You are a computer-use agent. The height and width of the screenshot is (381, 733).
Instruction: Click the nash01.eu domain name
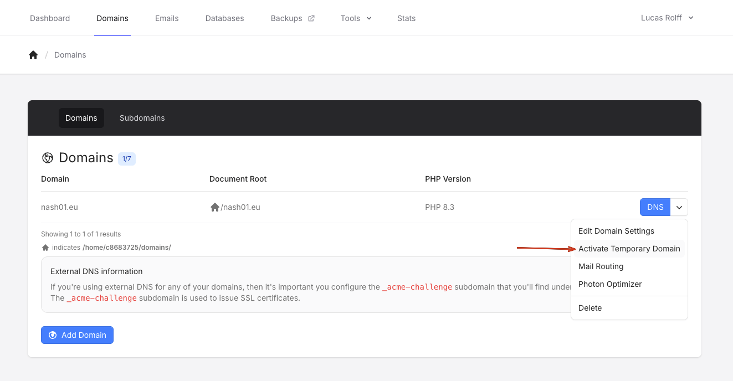[x=59, y=207]
